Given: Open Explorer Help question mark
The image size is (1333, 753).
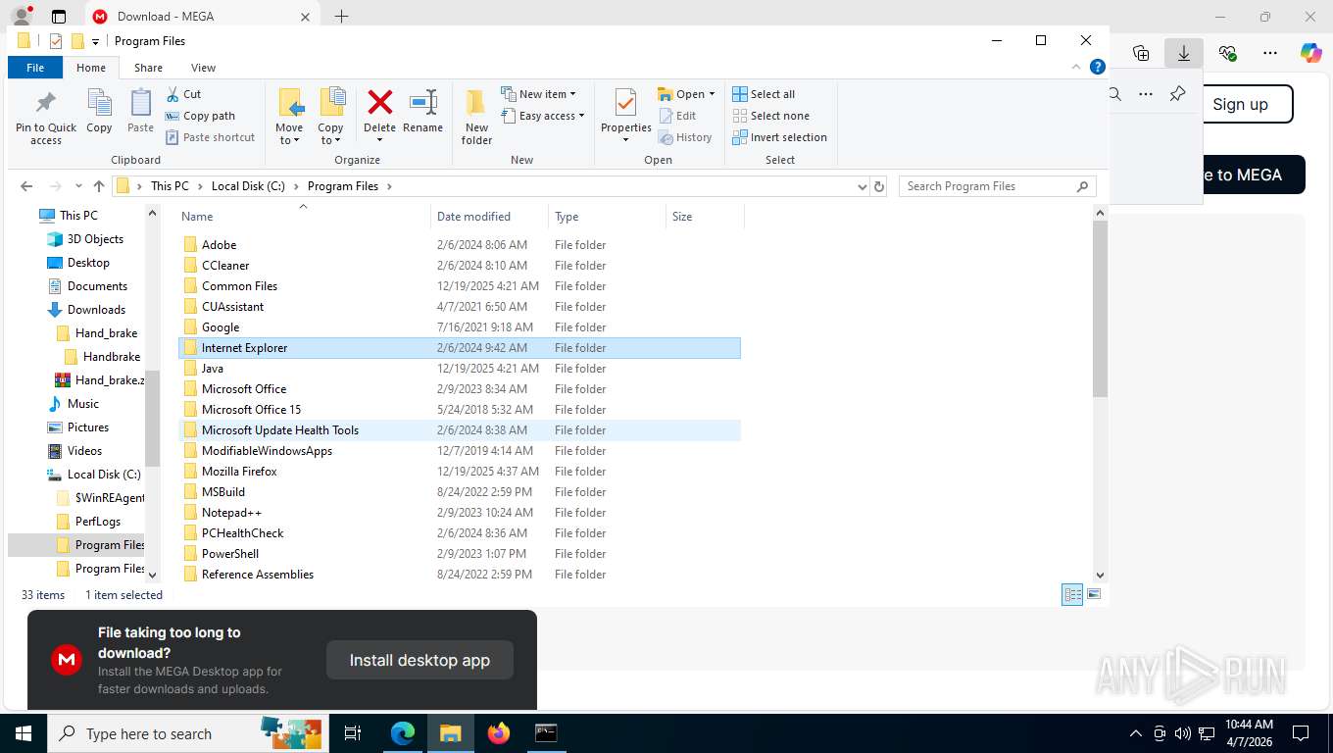Looking at the screenshot, I should pyautogui.click(x=1098, y=68).
